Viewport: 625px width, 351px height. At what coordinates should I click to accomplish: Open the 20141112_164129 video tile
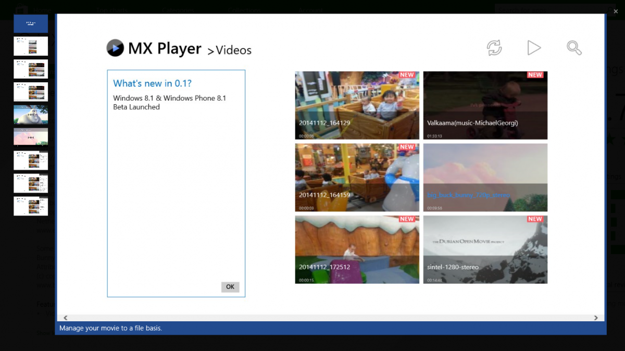click(x=357, y=105)
